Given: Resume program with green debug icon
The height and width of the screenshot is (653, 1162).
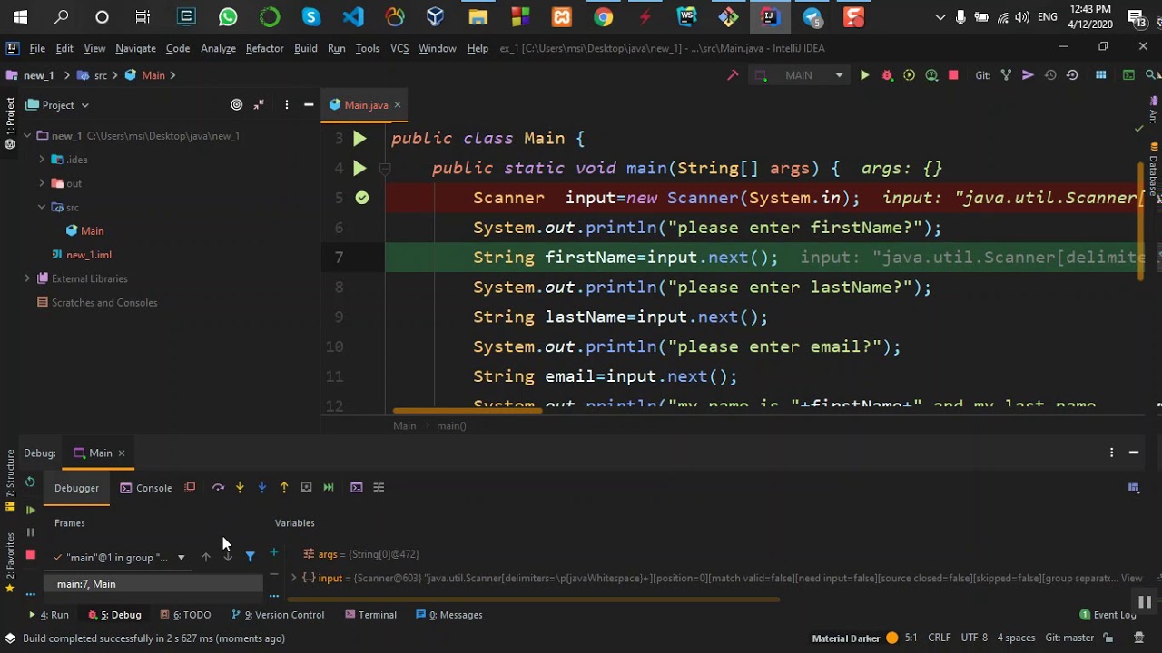Looking at the screenshot, I should coord(30,510).
